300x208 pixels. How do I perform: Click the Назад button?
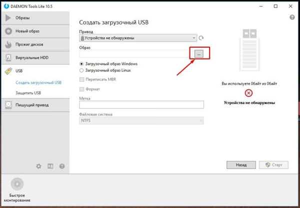point(241,165)
